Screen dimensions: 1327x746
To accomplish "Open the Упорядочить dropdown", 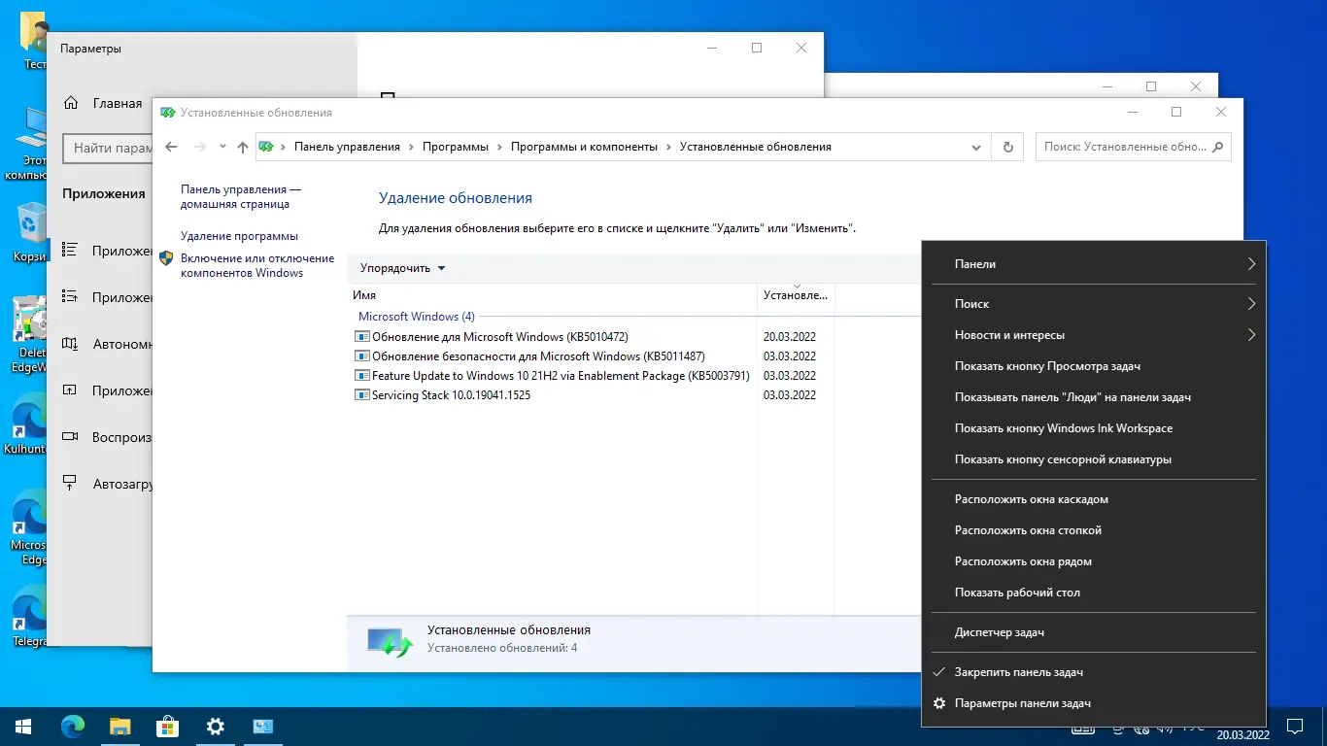I will (x=401, y=268).
